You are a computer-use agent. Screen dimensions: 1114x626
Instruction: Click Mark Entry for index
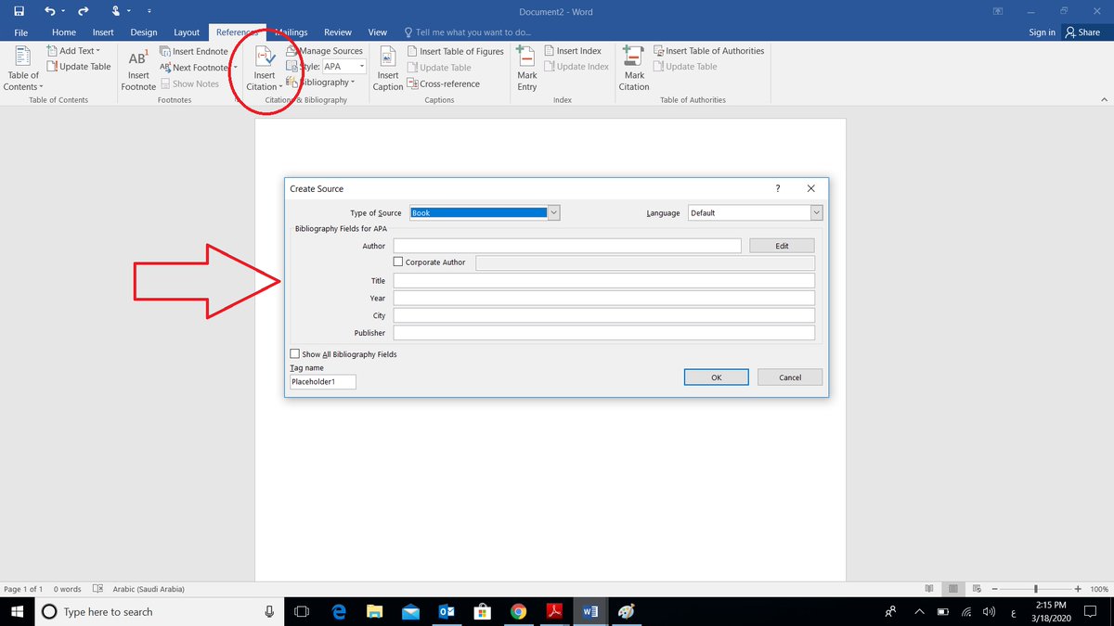point(527,68)
